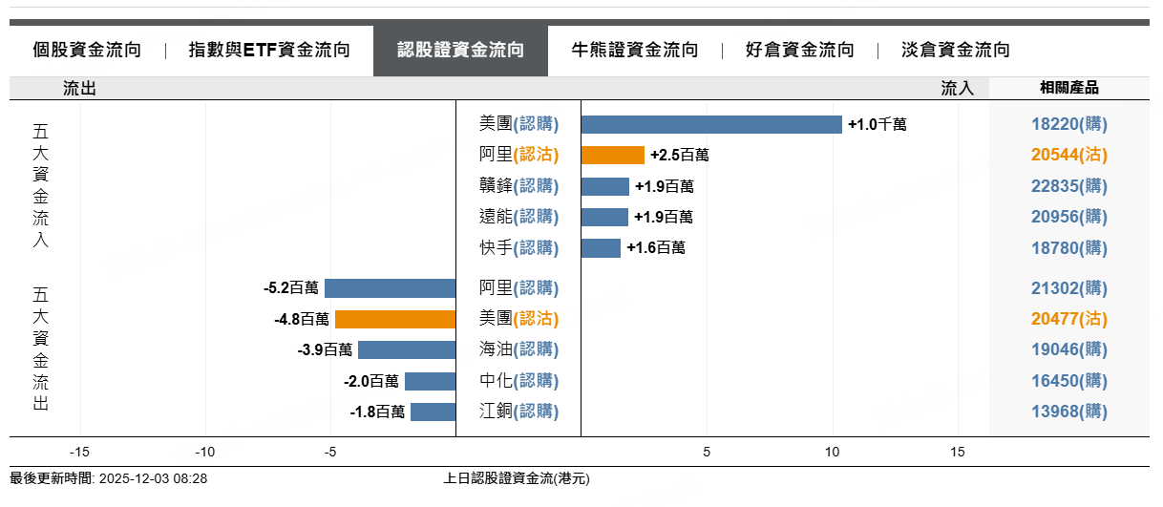Click the 五大資金流出 section label

click(x=40, y=349)
